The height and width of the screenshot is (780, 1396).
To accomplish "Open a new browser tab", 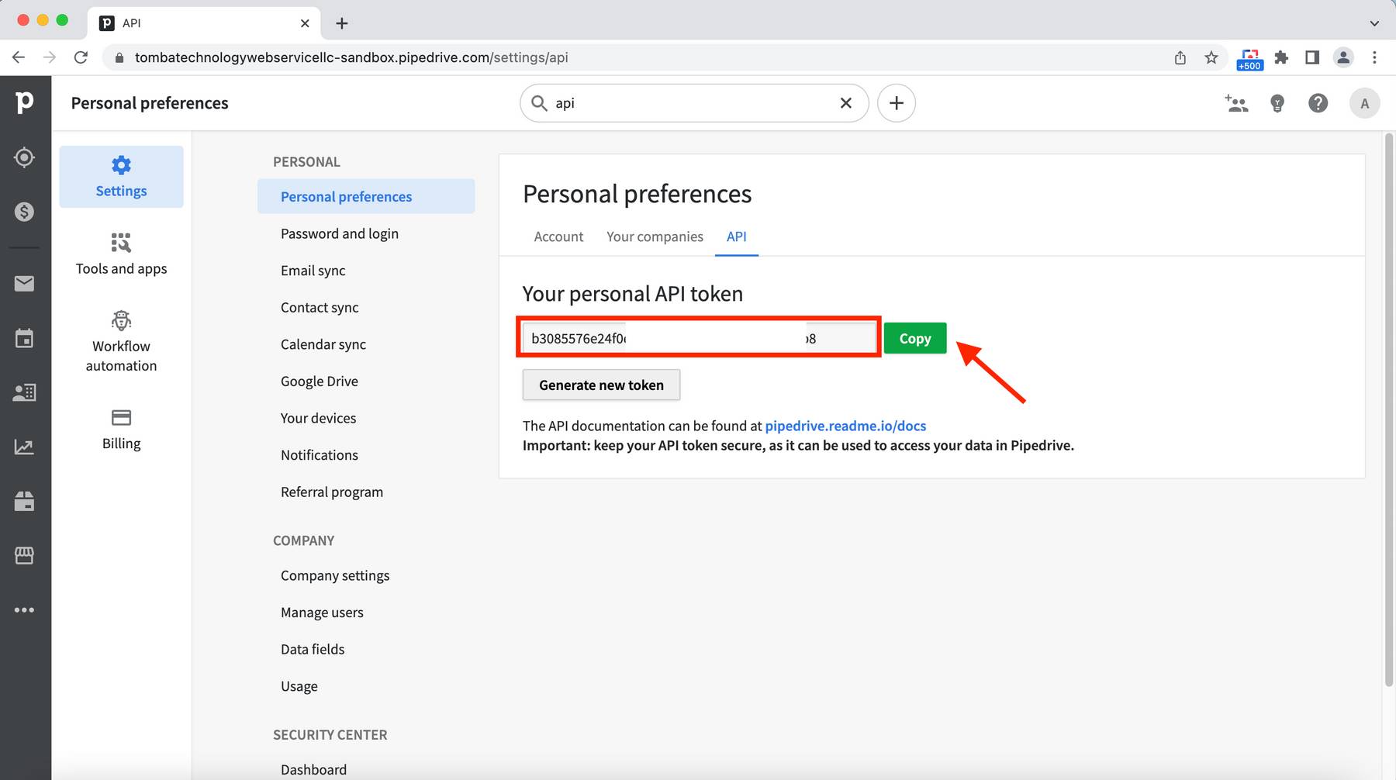I will click(x=341, y=23).
